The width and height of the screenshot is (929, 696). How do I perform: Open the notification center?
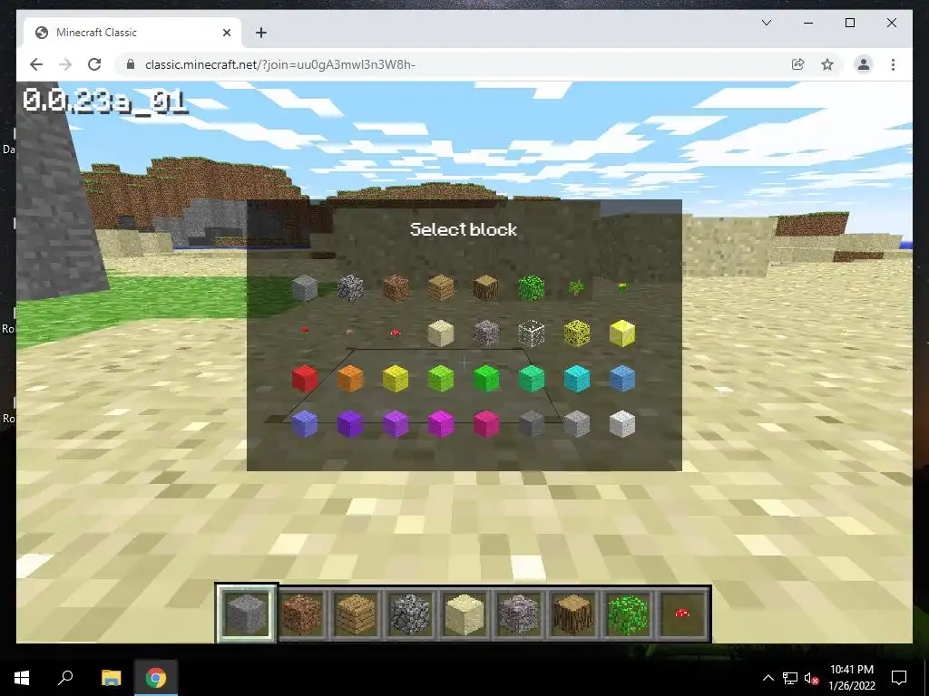point(899,678)
